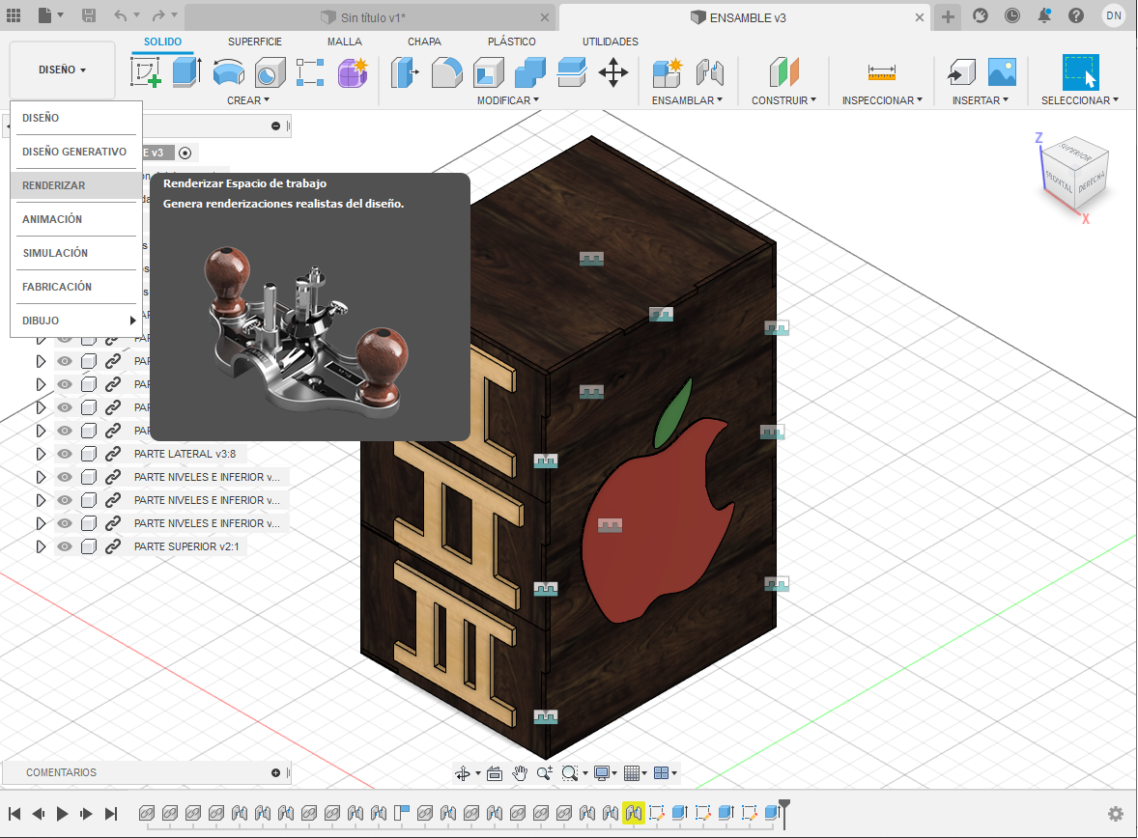Open the INSERTAR dropdown
The height and width of the screenshot is (838, 1138).
point(981,100)
